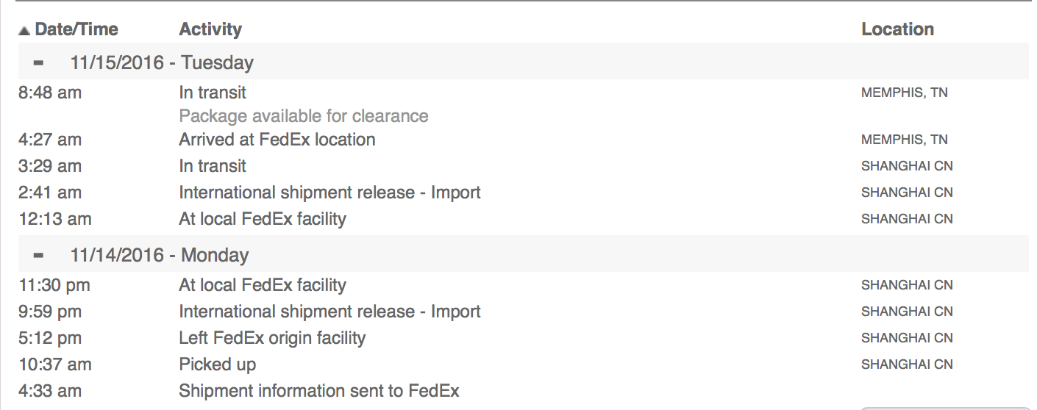Click the 3:29 am In transit entry
Viewport: 1037px width, 410px height.
[x=213, y=166]
